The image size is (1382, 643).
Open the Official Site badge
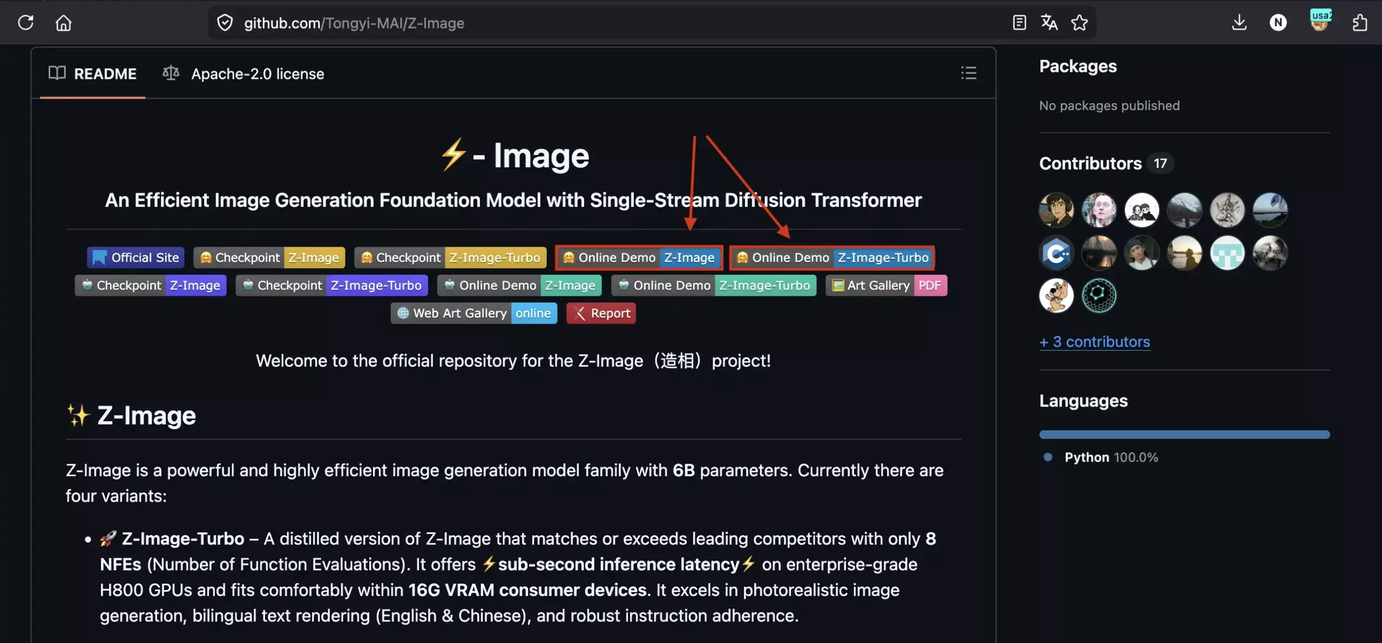tap(136, 258)
